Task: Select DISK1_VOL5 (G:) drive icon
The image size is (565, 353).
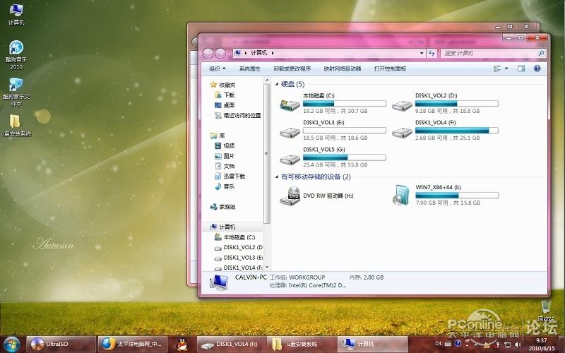Action: coord(290,157)
